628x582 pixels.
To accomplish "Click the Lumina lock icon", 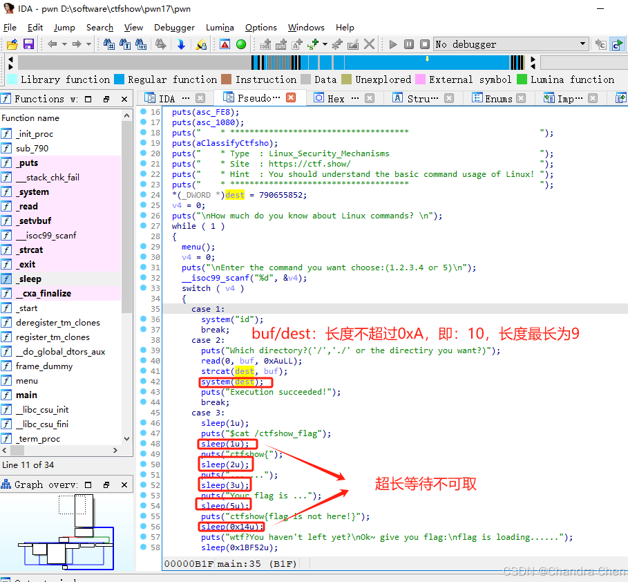I will click(x=201, y=44).
